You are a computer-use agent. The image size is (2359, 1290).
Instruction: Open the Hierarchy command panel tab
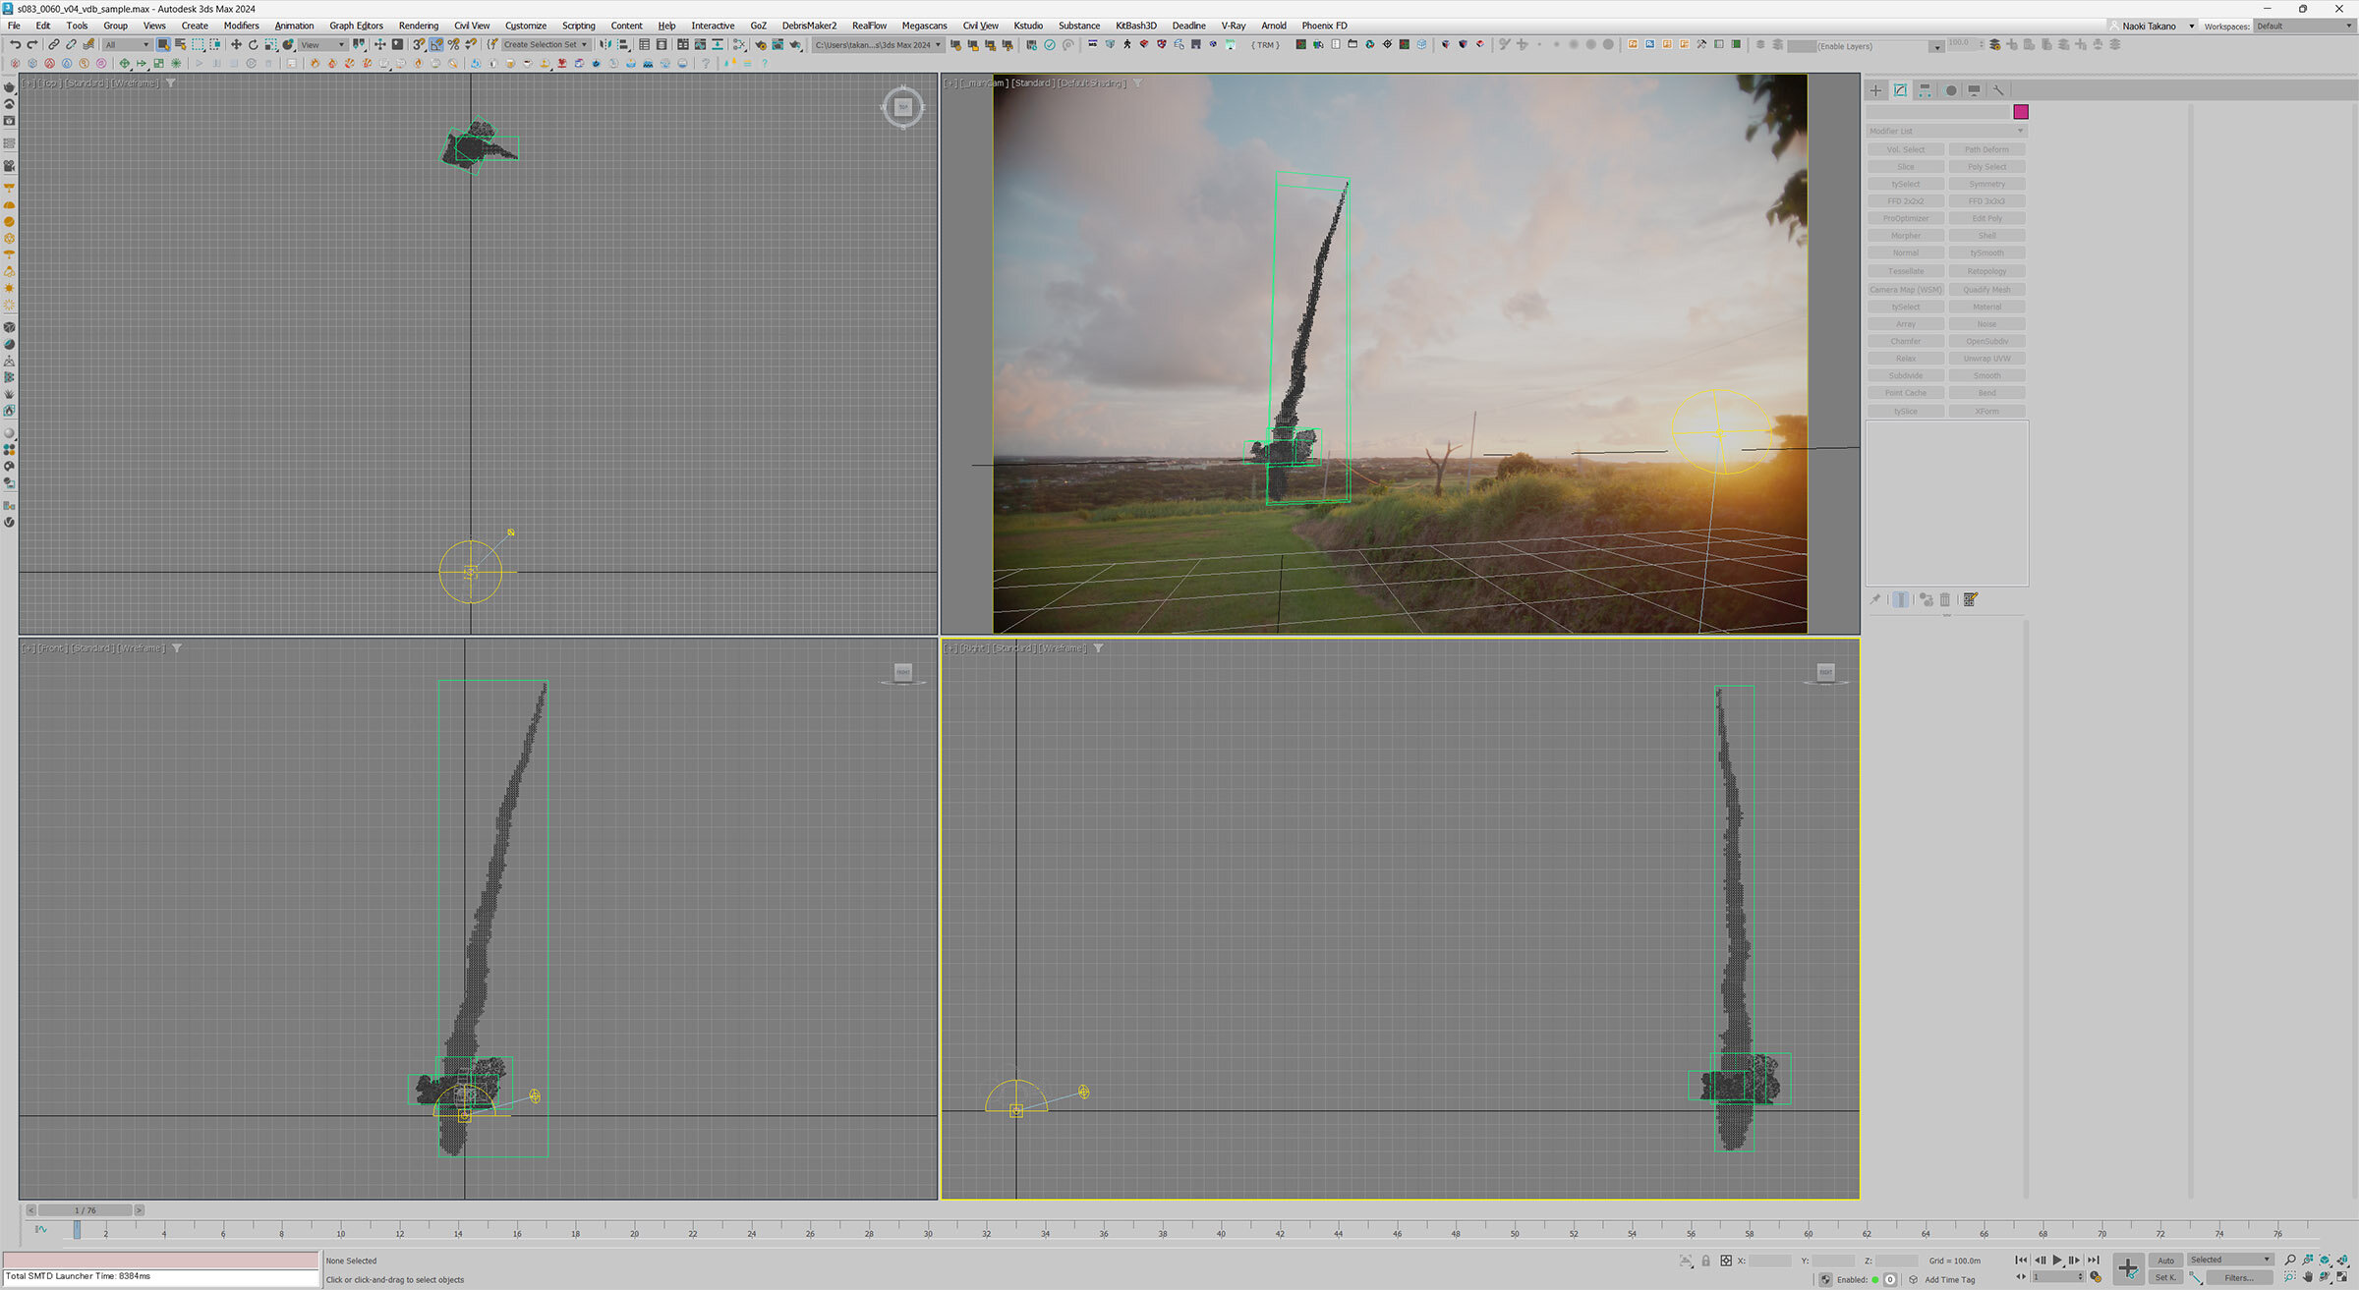click(x=1925, y=90)
